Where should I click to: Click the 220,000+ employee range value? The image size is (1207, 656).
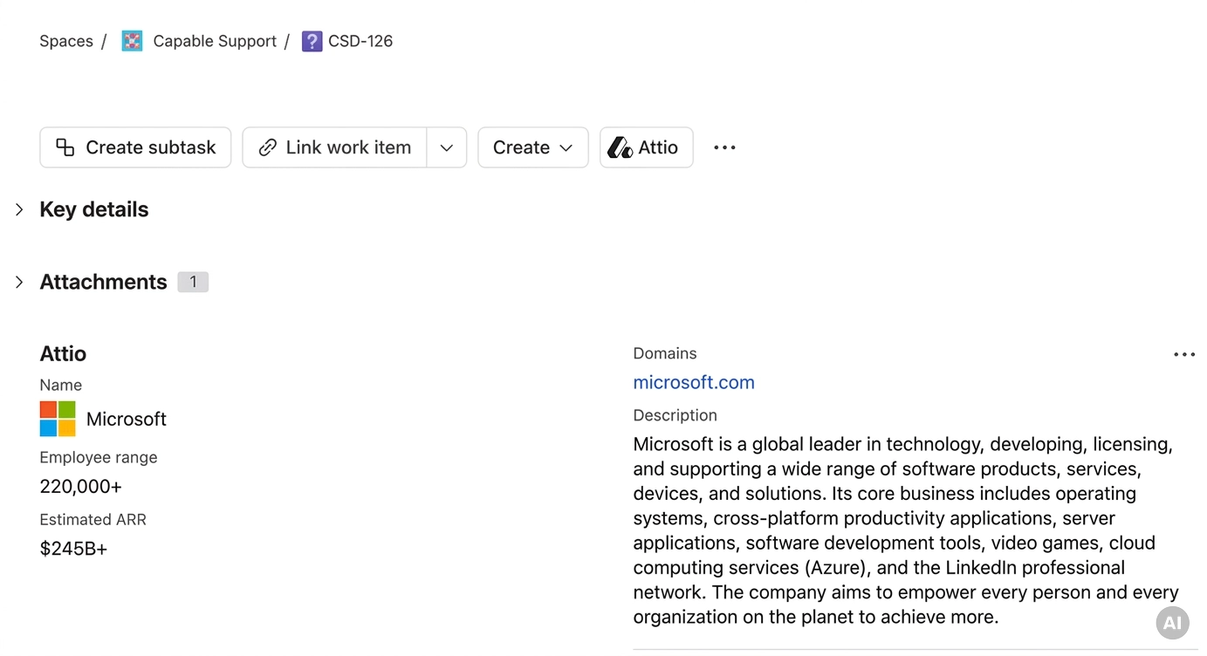point(81,487)
